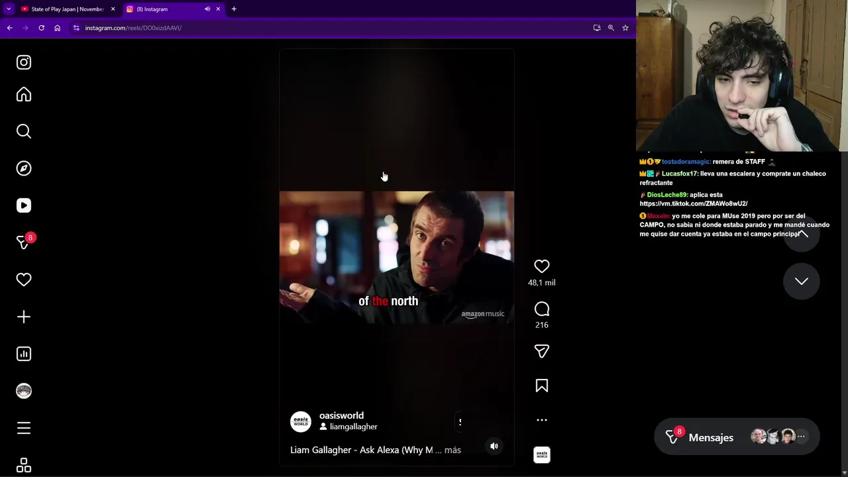Open the zoom magnifier in address bar

pos(611,28)
